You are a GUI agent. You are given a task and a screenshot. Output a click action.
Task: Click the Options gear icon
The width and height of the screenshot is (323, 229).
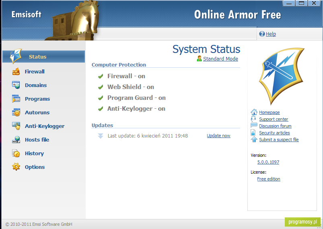(16, 167)
